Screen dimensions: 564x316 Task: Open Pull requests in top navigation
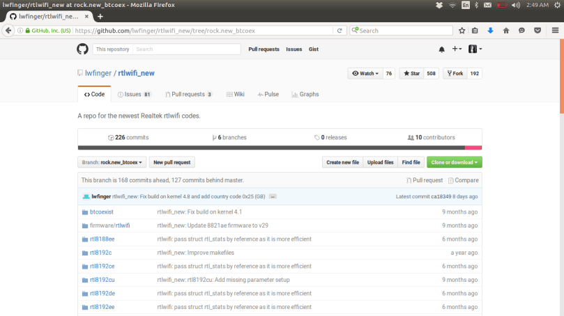pos(264,49)
